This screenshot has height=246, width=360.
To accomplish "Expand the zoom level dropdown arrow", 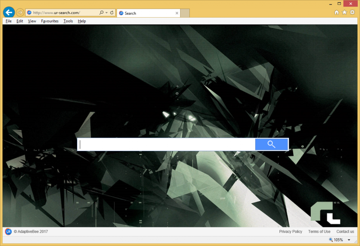I will [349, 240].
